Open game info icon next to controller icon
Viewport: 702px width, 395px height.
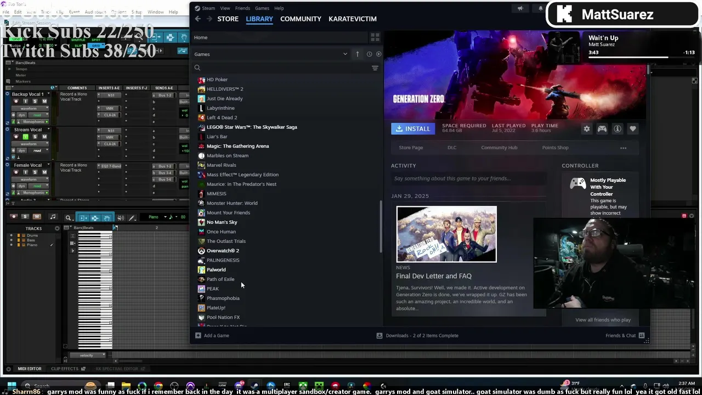point(618,129)
